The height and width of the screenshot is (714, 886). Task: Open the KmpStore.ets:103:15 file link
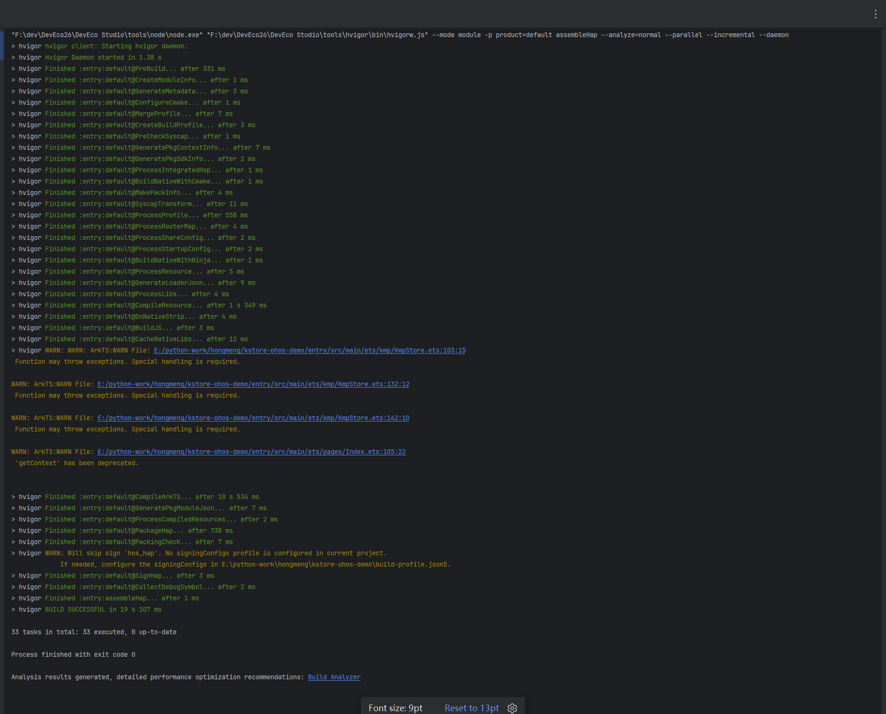(x=310, y=350)
